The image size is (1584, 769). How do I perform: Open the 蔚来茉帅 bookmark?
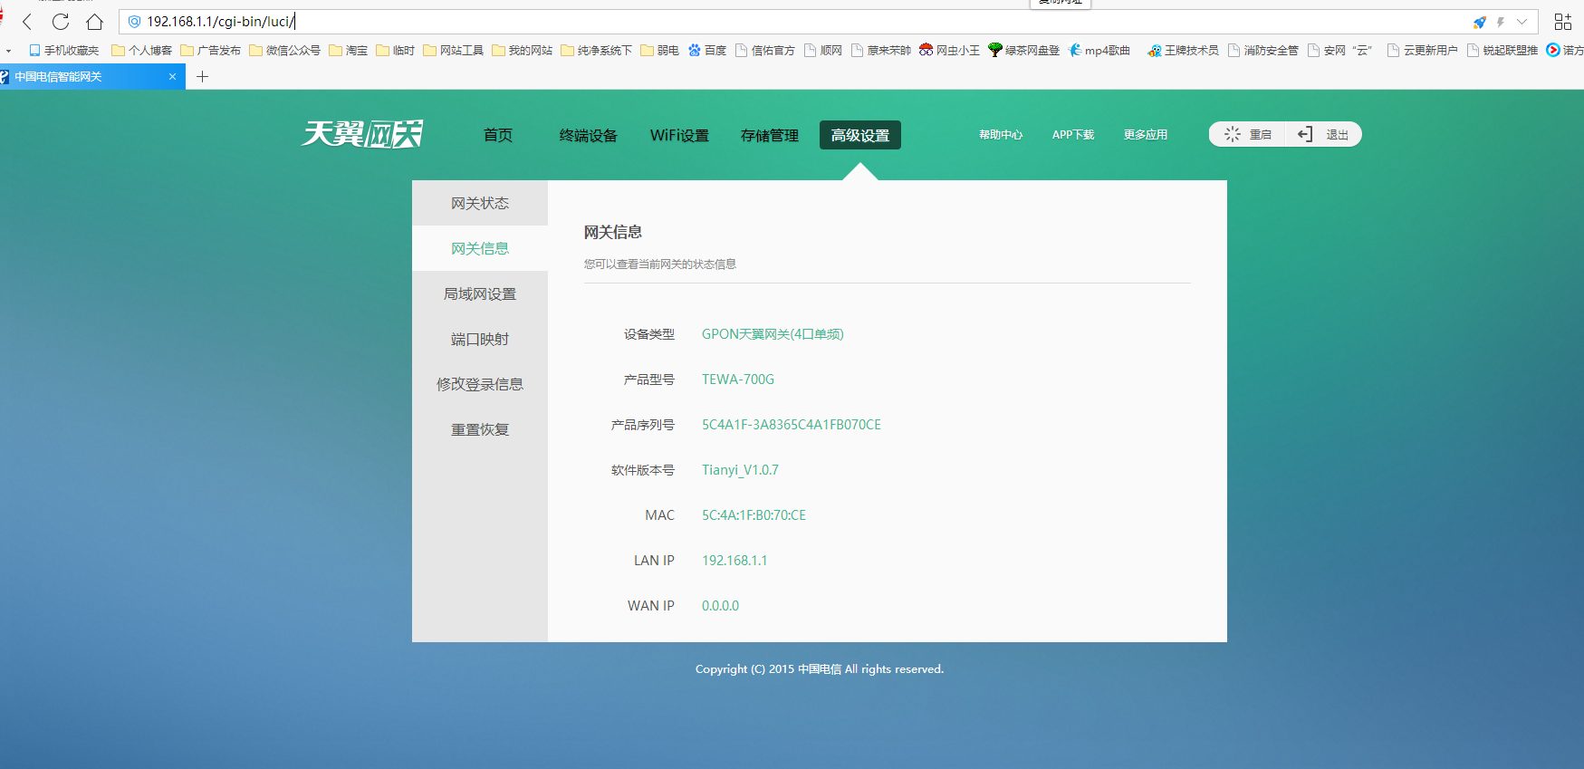[881, 51]
